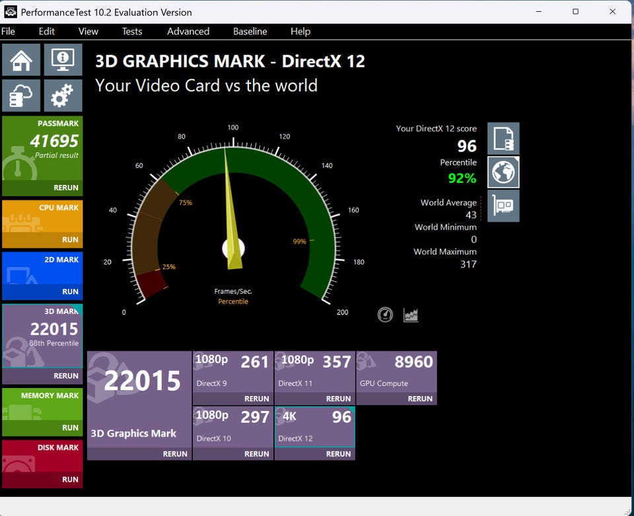Switch to the speedometer gauge view icon

(x=385, y=315)
